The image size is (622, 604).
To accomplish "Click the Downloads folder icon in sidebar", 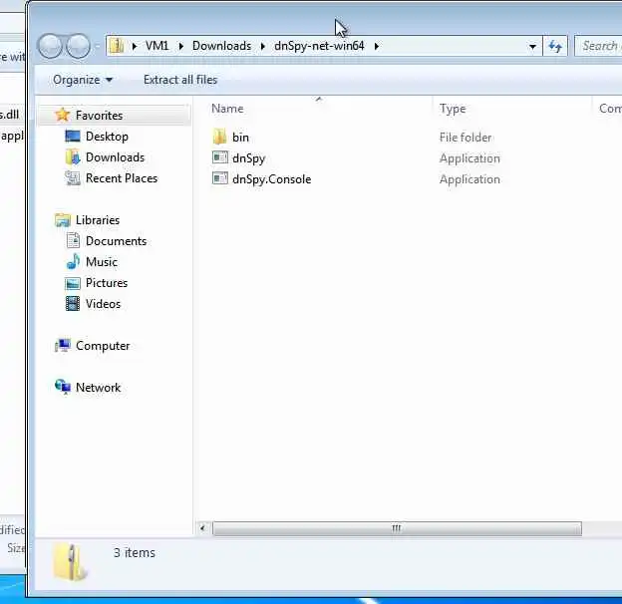I will [73, 157].
